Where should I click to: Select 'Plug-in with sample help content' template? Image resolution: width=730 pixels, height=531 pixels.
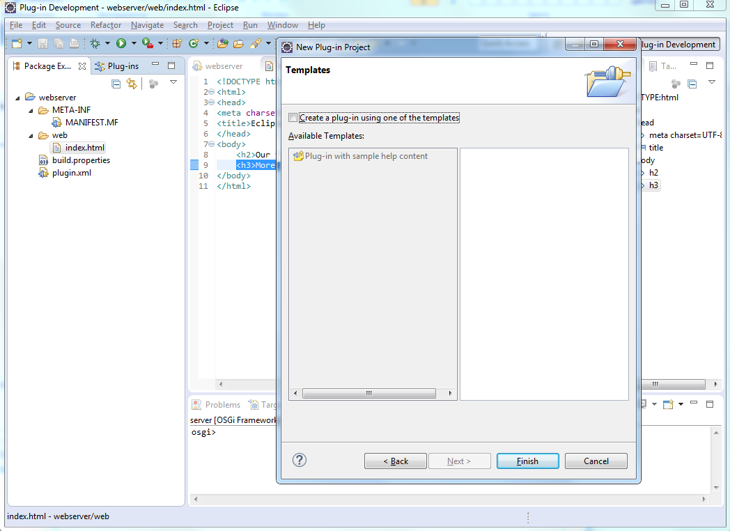[x=360, y=156]
